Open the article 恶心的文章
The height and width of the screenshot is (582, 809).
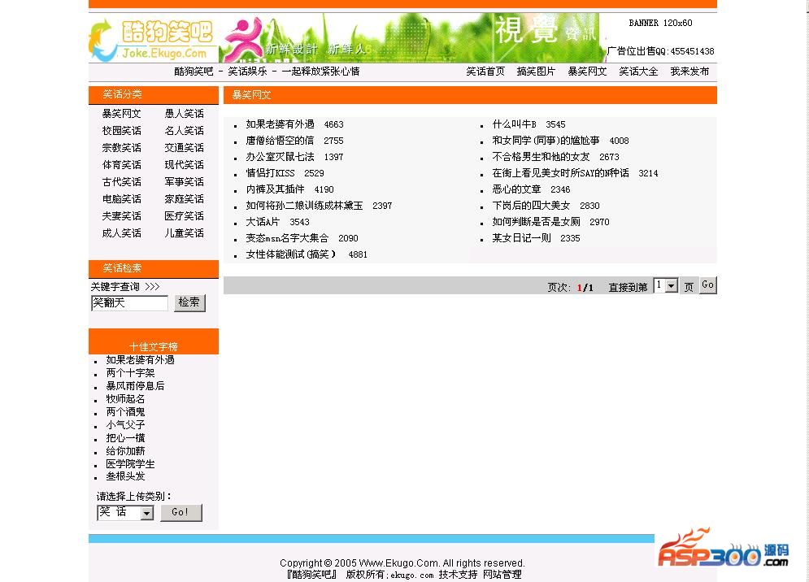516,189
